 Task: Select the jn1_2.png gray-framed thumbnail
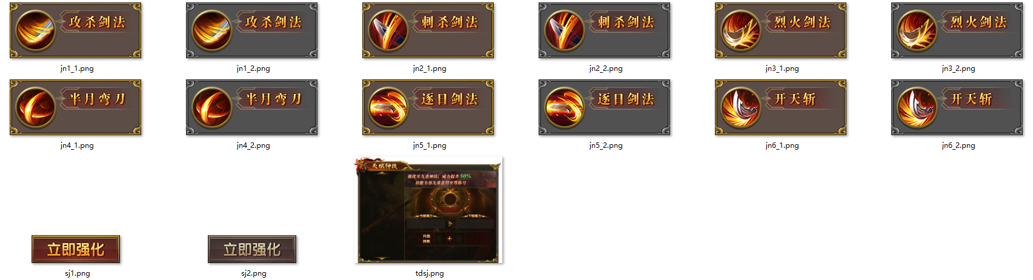pyautogui.click(x=252, y=30)
